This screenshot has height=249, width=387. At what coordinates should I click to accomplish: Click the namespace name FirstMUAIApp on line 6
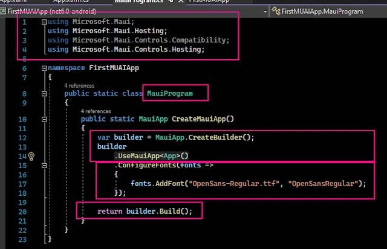pyautogui.click(x=114, y=68)
